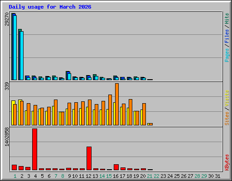This screenshot has height=181, width=232.
Task: Click the green day 29 x-axis label
Action: [x=204, y=176]
